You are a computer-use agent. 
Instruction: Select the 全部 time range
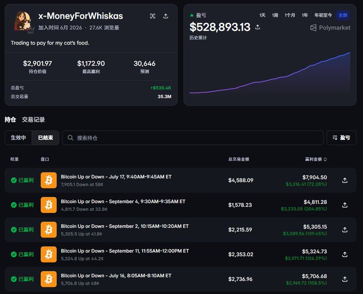tap(343, 15)
